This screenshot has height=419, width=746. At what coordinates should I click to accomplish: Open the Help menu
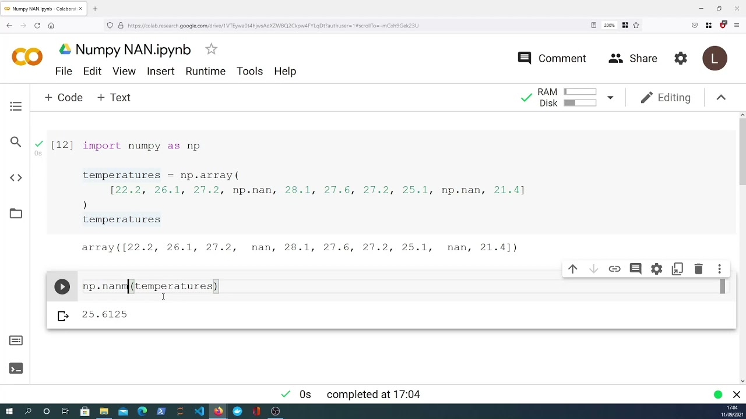tap(285, 71)
